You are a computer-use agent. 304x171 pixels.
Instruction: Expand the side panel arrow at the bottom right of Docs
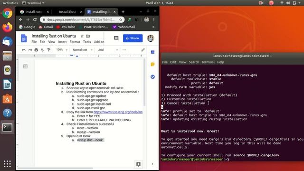152,164
